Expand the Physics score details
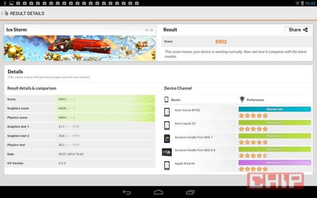Image resolution: width=317 pixels, height=198 pixels. (x=151, y=117)
